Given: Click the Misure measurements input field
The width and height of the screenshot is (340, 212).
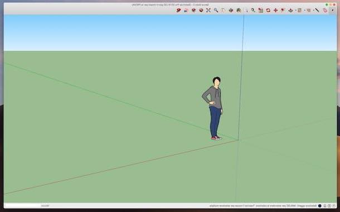Looking at the screenshot, I should [x=22, y=205].
